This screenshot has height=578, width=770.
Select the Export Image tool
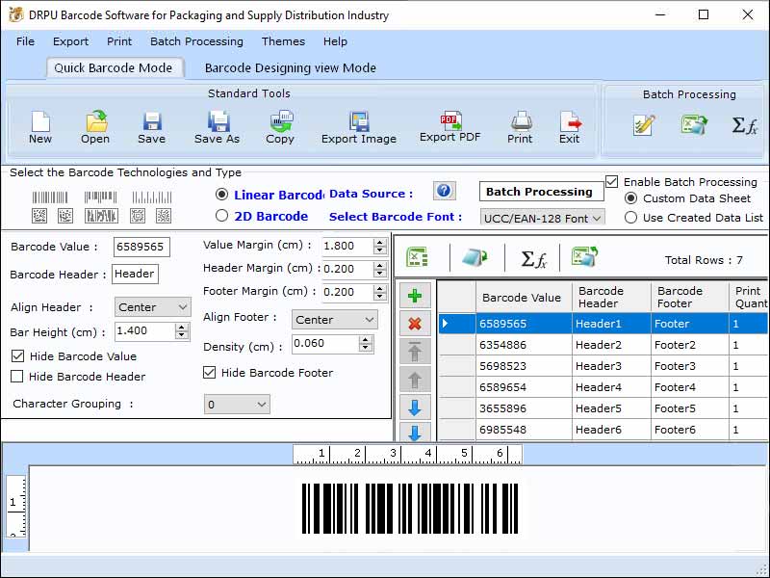tap(358, 125)
